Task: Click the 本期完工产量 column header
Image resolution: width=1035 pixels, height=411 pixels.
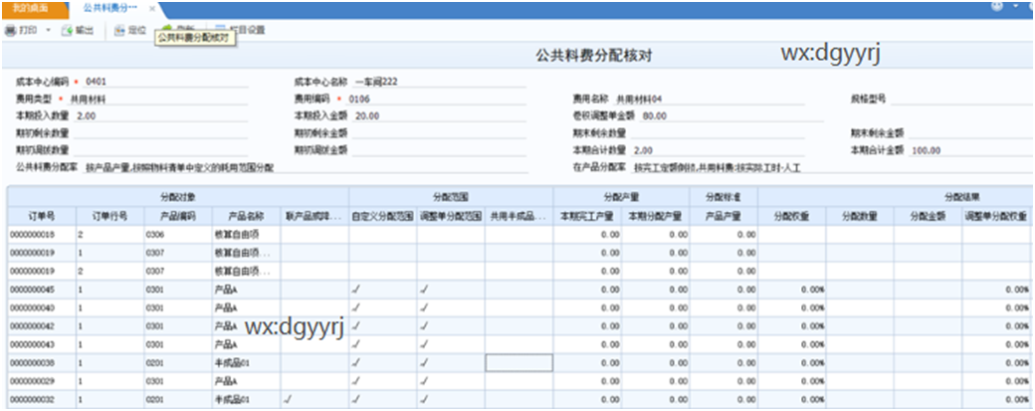Action: point(587,216)
